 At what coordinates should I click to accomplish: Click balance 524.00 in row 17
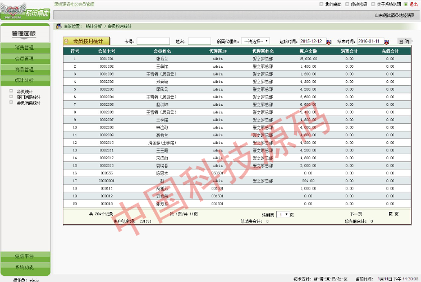[x=308, y=181]
